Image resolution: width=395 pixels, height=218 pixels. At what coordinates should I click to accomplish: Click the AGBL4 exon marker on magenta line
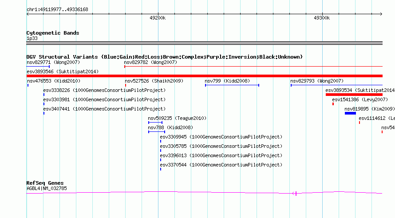(296, 193)
